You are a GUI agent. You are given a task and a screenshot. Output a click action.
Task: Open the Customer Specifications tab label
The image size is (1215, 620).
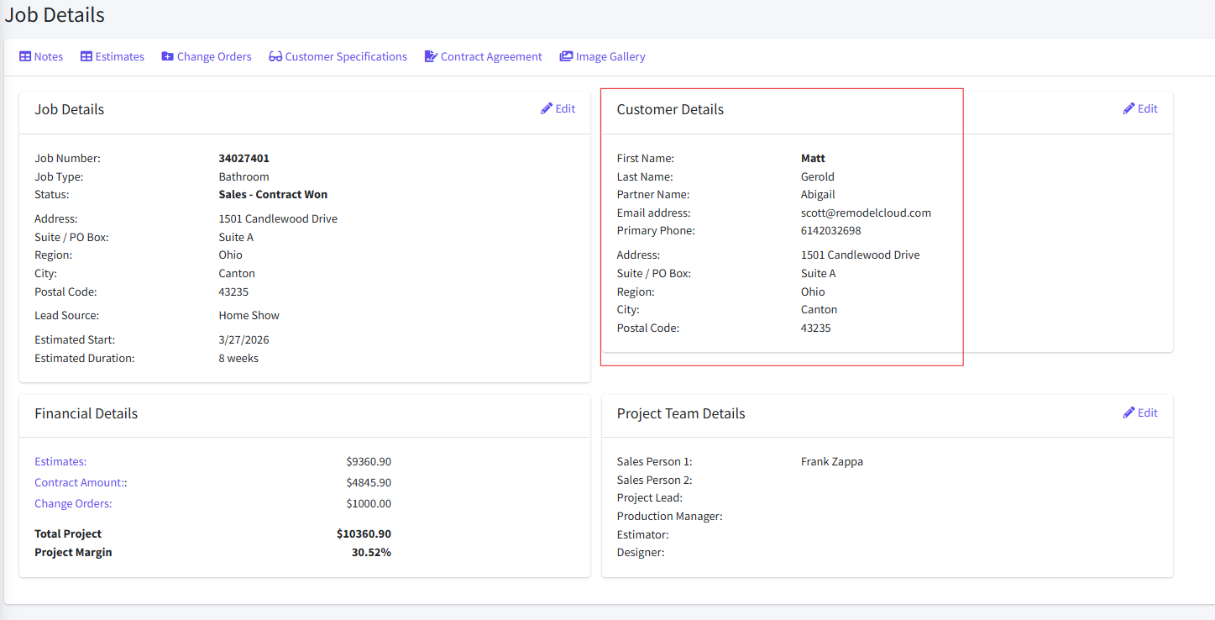346,57
